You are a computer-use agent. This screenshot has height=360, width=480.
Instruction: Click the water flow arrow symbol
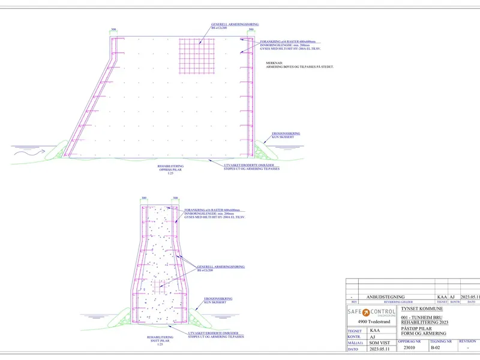coord(29,152)
